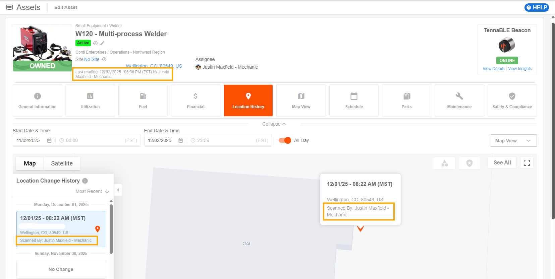Image resolution: width=555 pixels, height=279 pixels.
Task: Open the Parts tab
Action: point(406,100)
